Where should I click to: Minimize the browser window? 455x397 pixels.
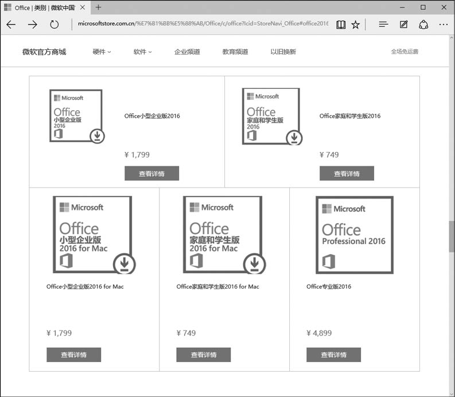pyautogui.click(x=402, y=7)
